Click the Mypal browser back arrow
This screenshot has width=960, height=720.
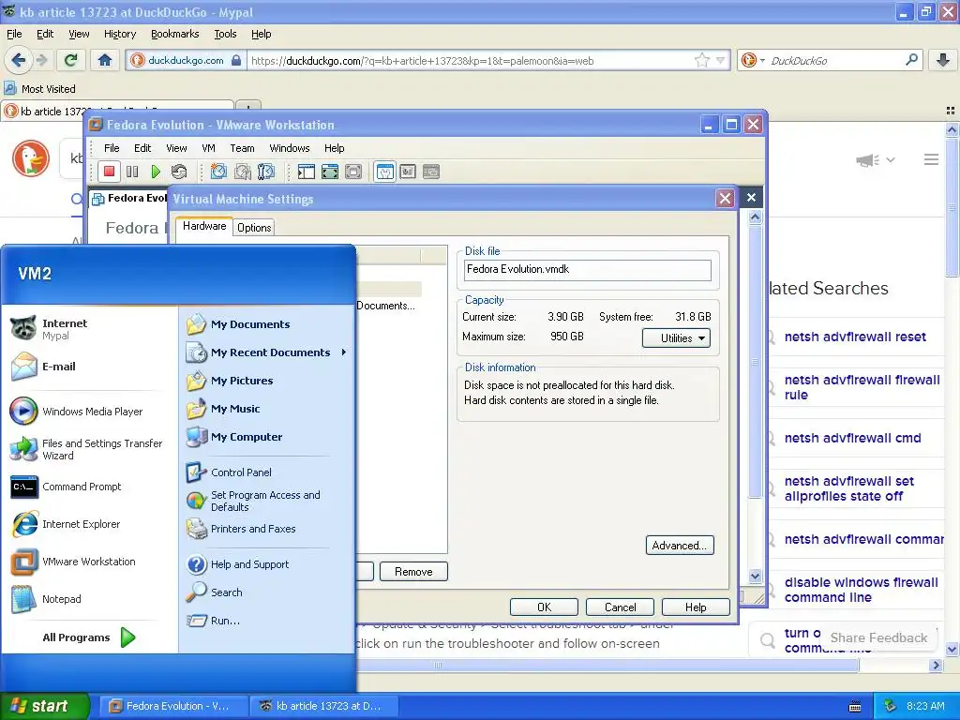coord(19,60)
